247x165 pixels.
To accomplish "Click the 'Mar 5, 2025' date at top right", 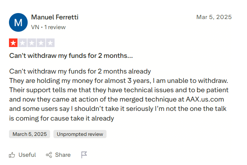I will [x=214, y=17].
